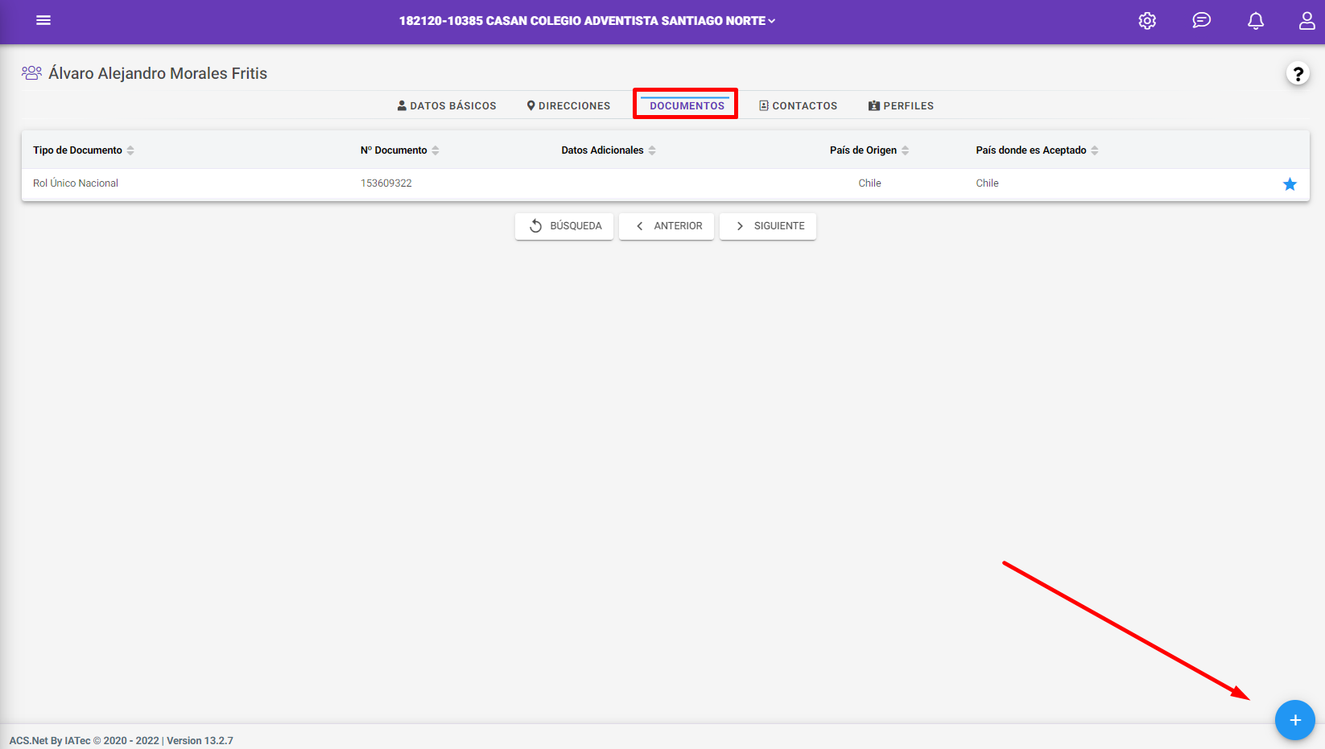Open the notifications bell
Viewport: 1325px width, 749px height.
(1255, 21)
